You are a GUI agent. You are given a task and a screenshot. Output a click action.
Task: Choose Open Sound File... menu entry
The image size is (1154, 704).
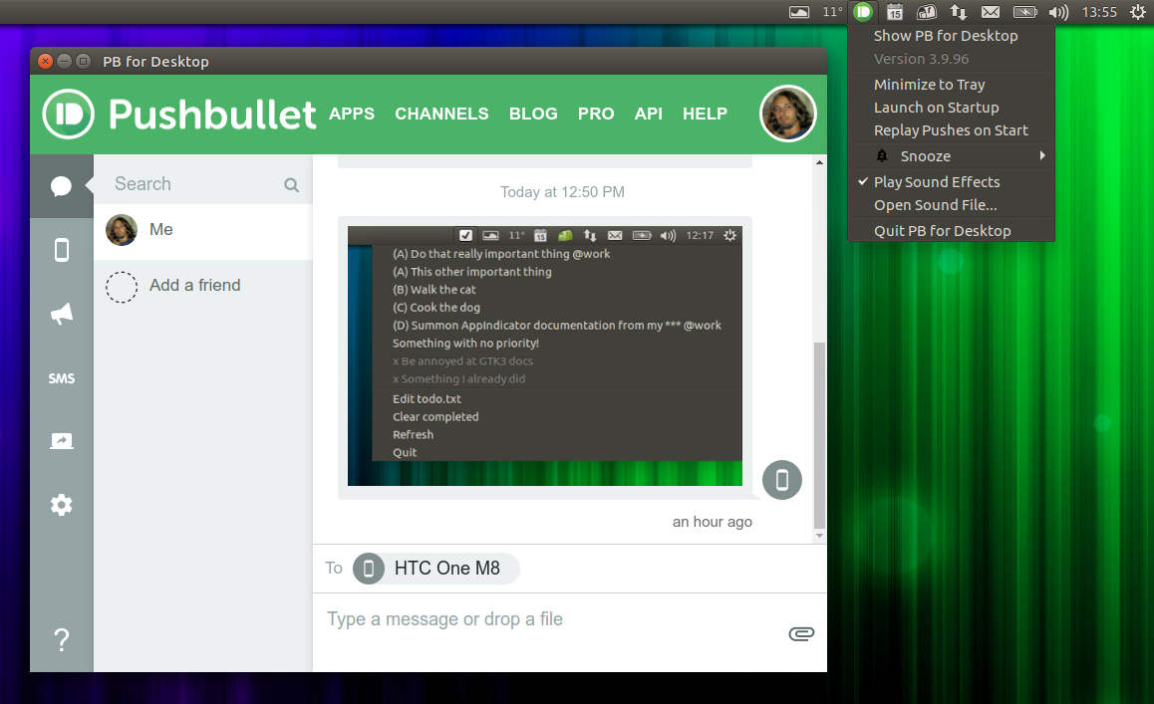(x=952, y=205)
